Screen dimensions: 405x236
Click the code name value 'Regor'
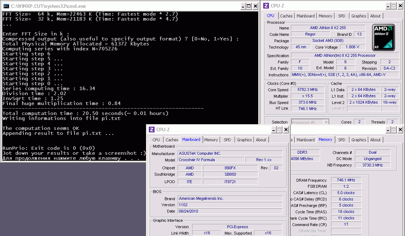(310, 34)
